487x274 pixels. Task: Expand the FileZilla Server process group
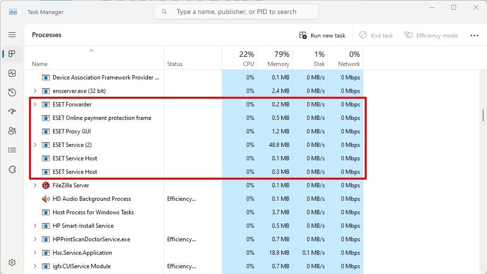35,185
